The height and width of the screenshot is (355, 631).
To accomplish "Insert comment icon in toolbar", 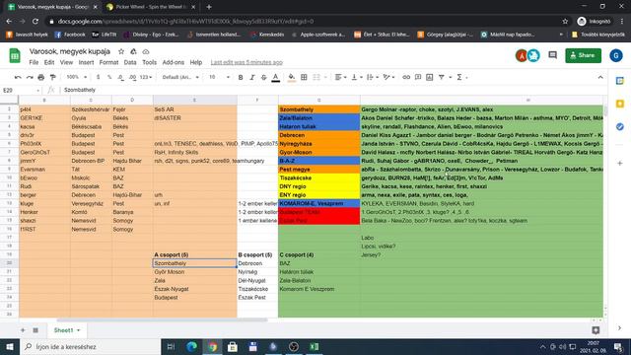I will click(x=418, y=77).
